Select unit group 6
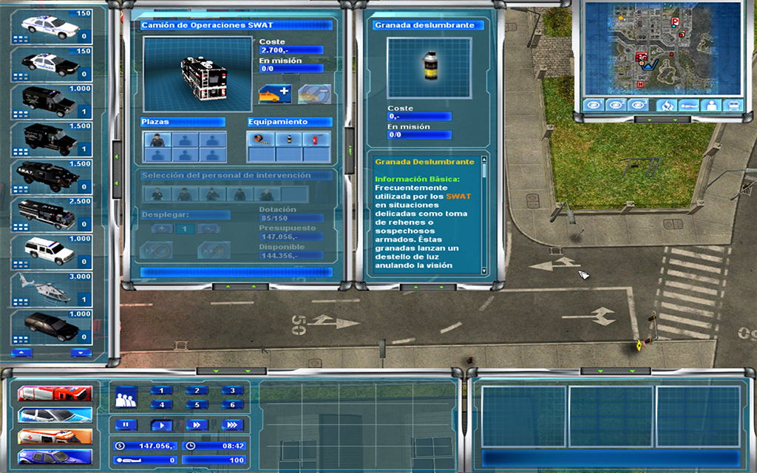This screenshot has width=757, height=473. tap(232, 404)
